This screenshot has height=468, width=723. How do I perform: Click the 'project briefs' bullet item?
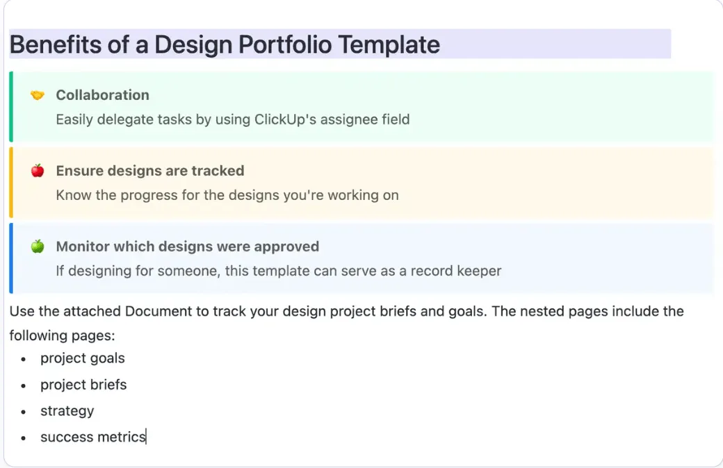click(83, 385)
